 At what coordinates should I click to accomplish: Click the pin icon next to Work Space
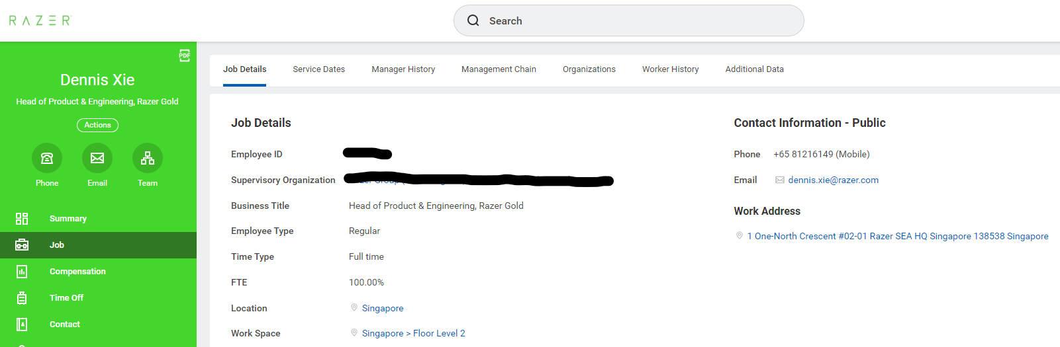click(354, 332)
